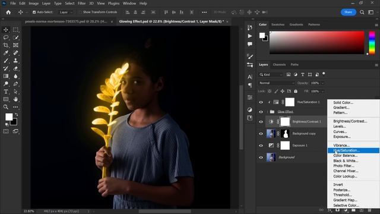Set hue using the rainbow hue slider
This screenshot has height=214, width=380.
pyautogui.click(x=372, y=42)
